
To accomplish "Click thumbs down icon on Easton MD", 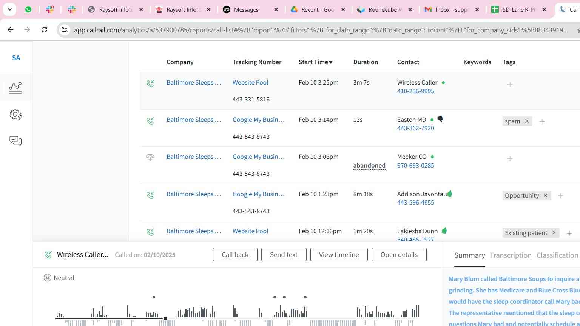I will [x=440, y=119].
